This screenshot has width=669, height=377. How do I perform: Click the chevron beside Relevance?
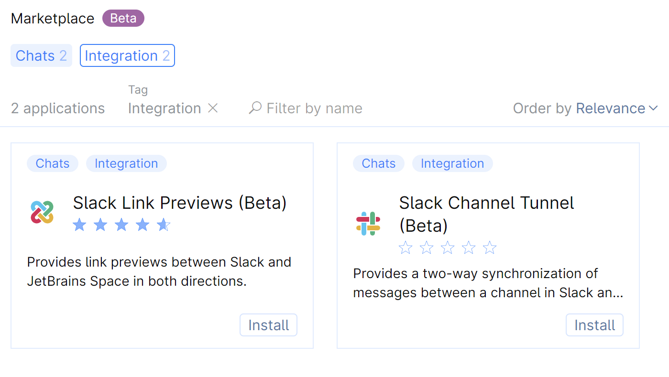[x=654, y=108]
